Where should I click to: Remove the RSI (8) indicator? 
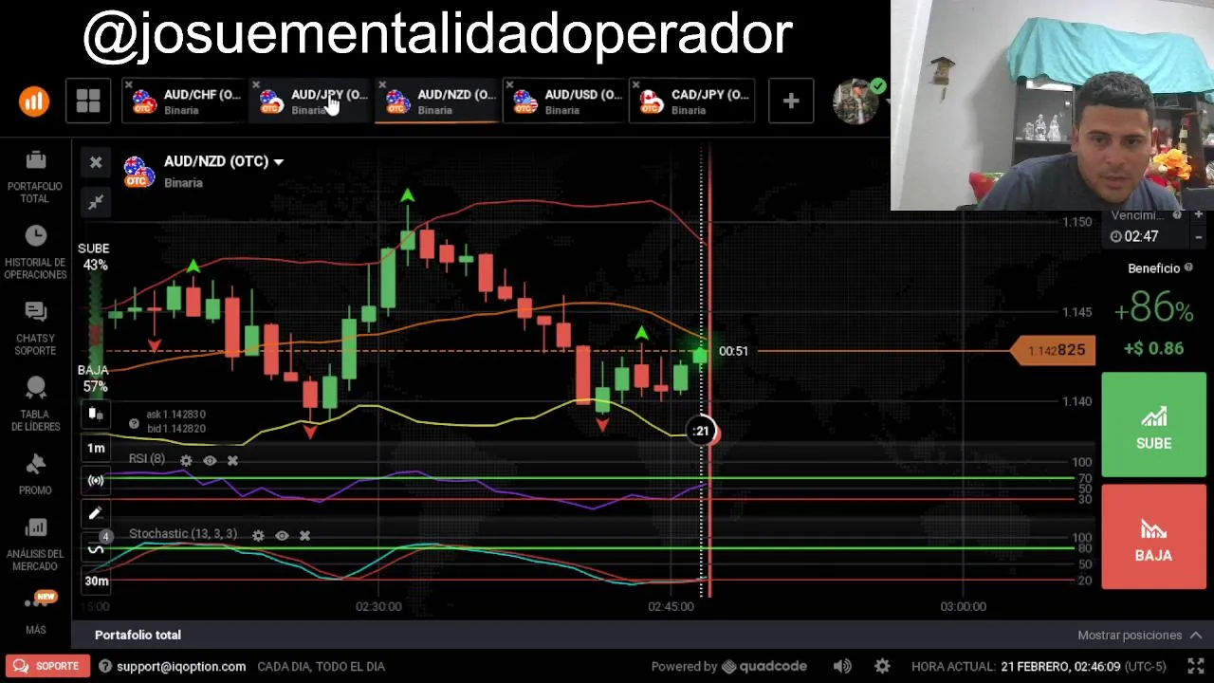tap(232, 460)
